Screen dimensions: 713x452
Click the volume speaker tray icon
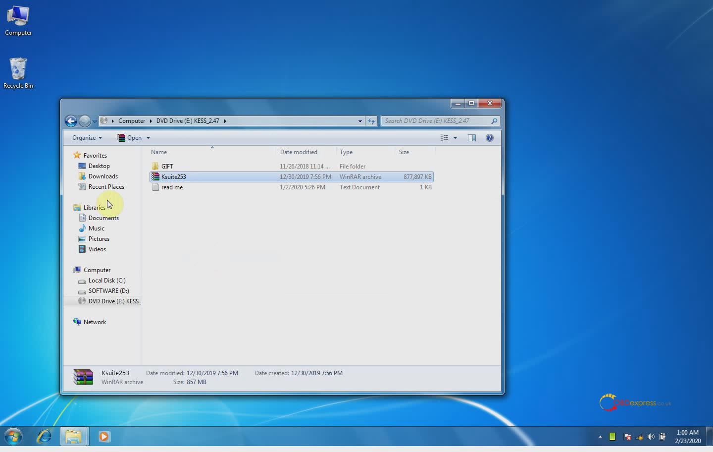(x=651, y=437)
